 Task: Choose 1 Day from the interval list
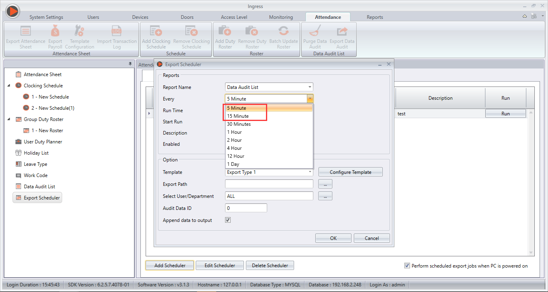pos(269,164)
